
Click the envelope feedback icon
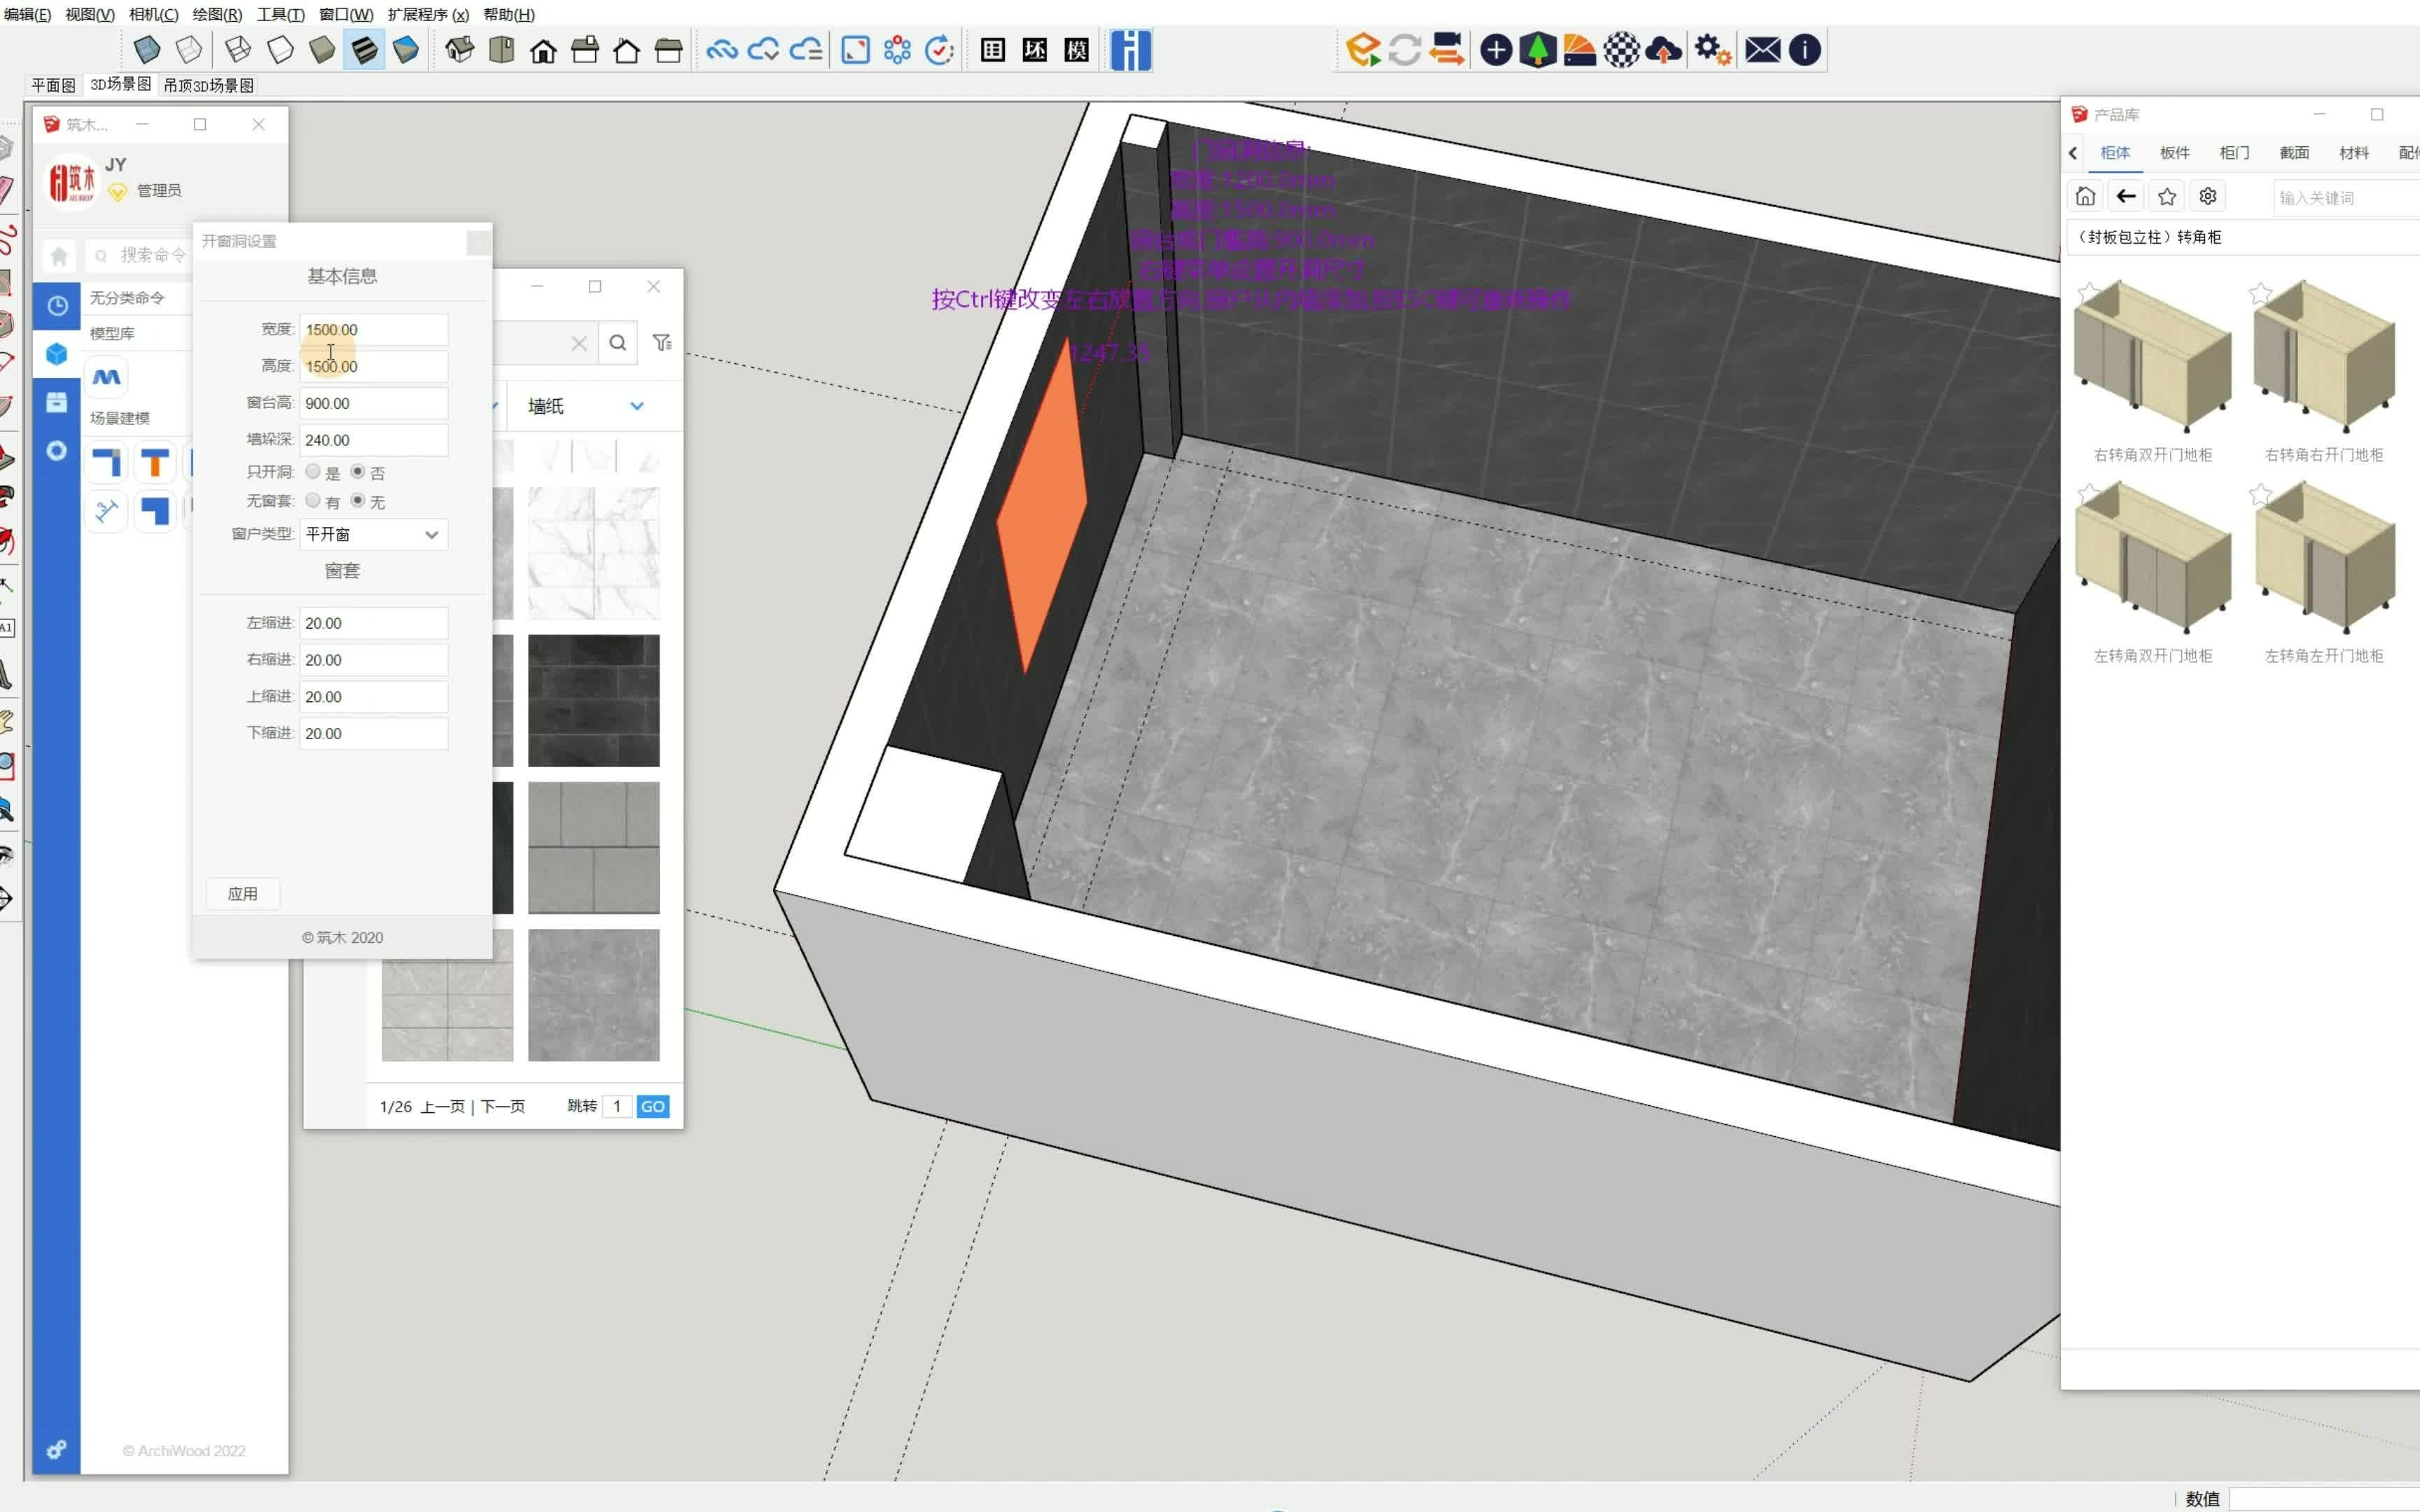tap(1762, 49)
